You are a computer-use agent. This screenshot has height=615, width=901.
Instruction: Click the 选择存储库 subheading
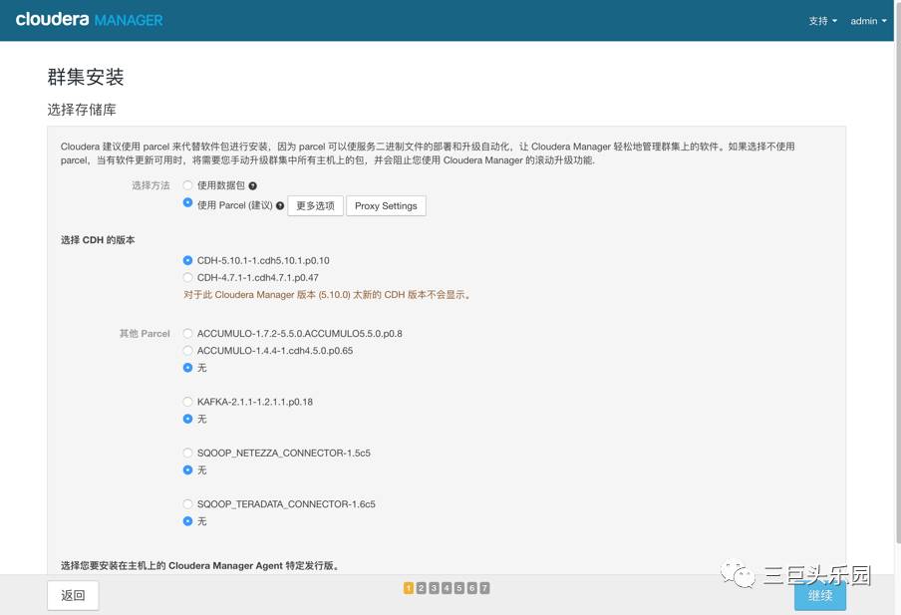tap(82, 110)
